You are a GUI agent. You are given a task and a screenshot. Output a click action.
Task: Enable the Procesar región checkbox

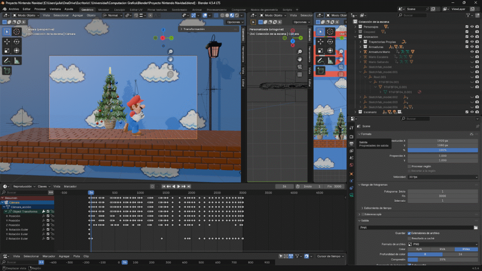pyautogui.click(x=409, y=167)
